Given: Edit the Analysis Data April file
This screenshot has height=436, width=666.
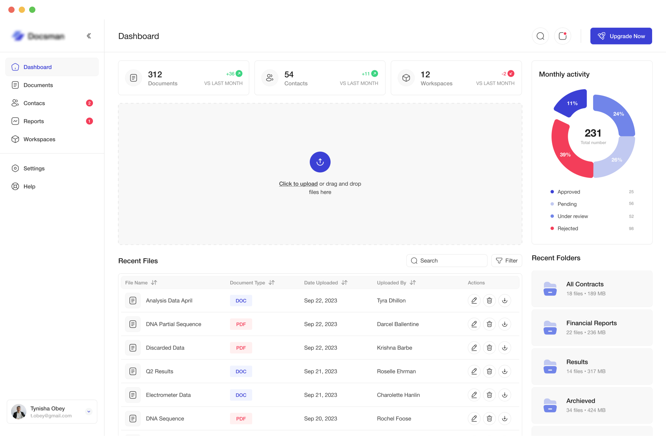Looking at the screenshot, I should [x=474, y=301].
